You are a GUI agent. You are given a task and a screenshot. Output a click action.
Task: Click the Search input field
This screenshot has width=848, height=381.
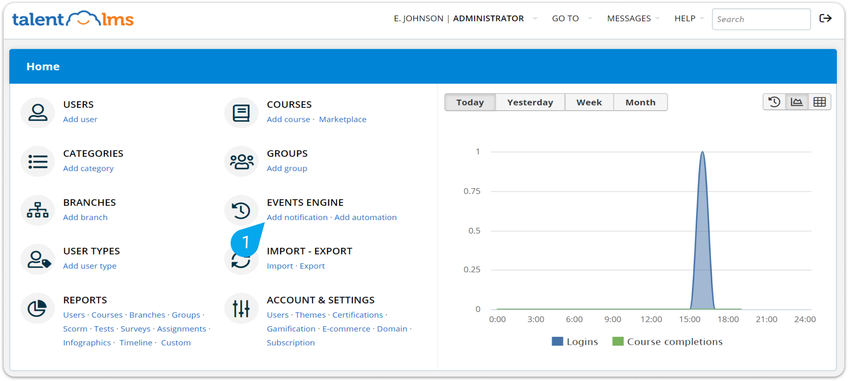point(761,19)
